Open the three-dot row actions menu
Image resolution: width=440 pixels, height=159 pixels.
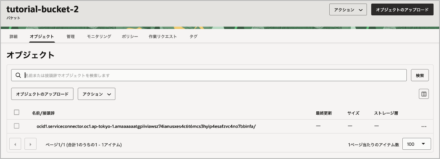click(x=424, y=126)
